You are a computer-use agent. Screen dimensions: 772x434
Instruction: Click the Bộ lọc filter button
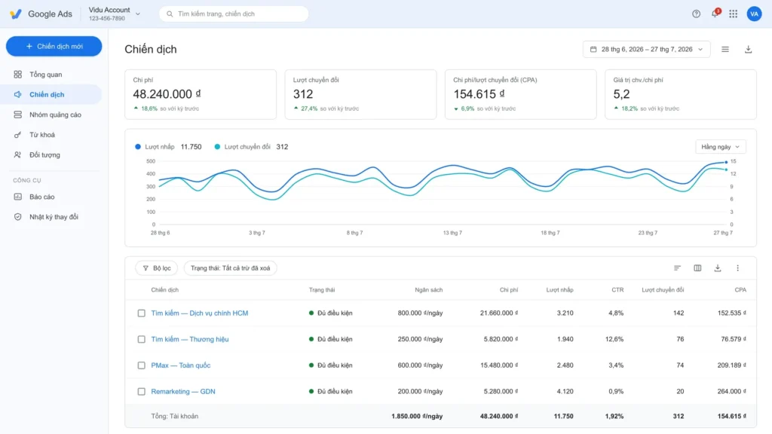[157, 268]
